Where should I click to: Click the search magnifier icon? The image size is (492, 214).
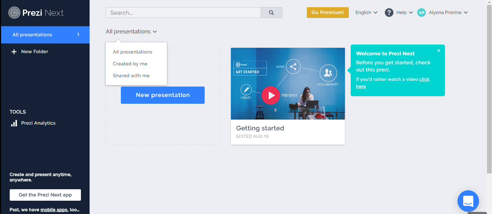point(272,12)
